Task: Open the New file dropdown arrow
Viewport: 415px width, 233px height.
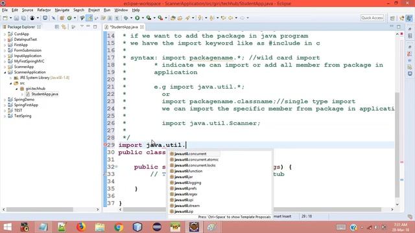Action: point(10,18)
